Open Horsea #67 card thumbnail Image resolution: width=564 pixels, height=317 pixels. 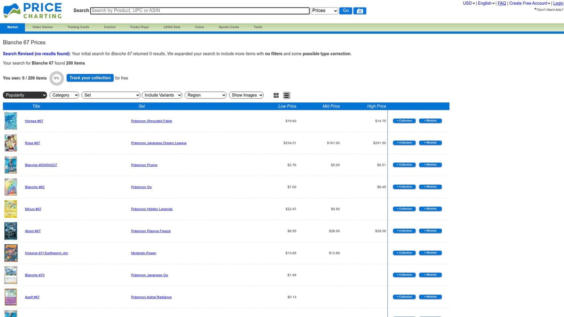pos(10,121)
